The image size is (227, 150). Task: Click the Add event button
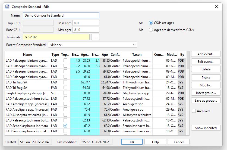click(206, 54)
